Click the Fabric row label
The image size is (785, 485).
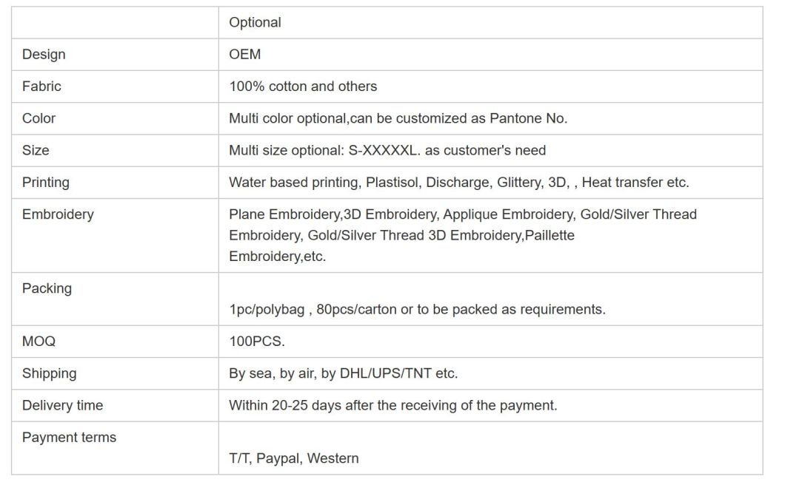pos(41,87)
